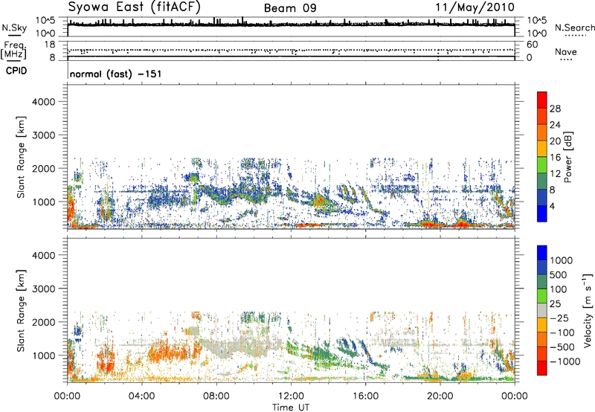The image size is (595, 412).
Task: Click 'Slant Range [km]' label of power panel
Action: click(x=22, y=157)
